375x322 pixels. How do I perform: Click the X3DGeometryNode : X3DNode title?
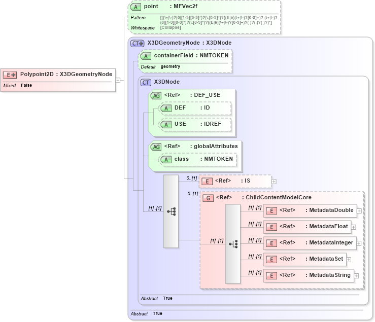click(x=189, y=43)
